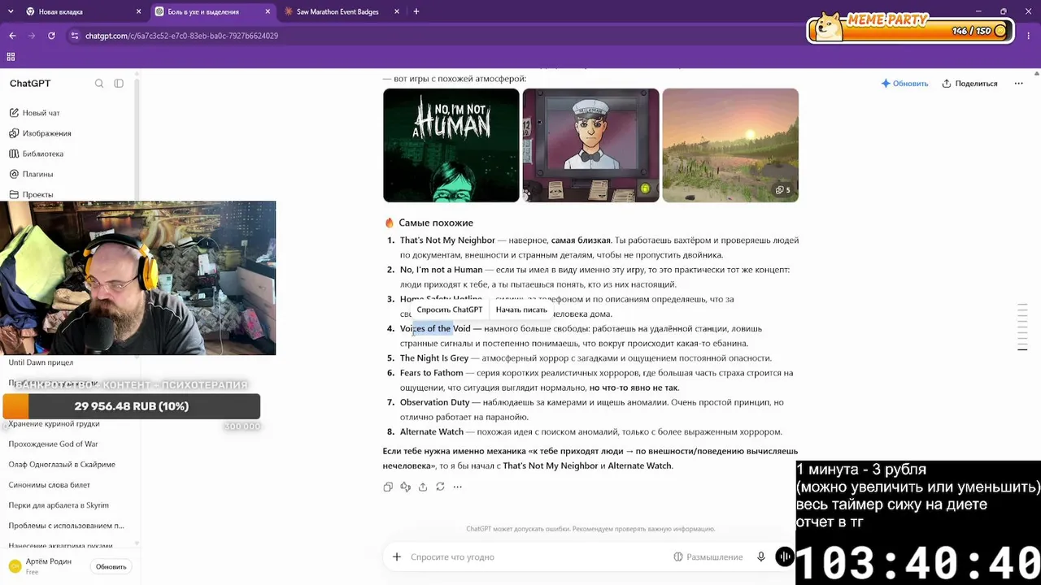Click the Самые похожие heading
The image size is (1041, 585).
click(436, 223)
